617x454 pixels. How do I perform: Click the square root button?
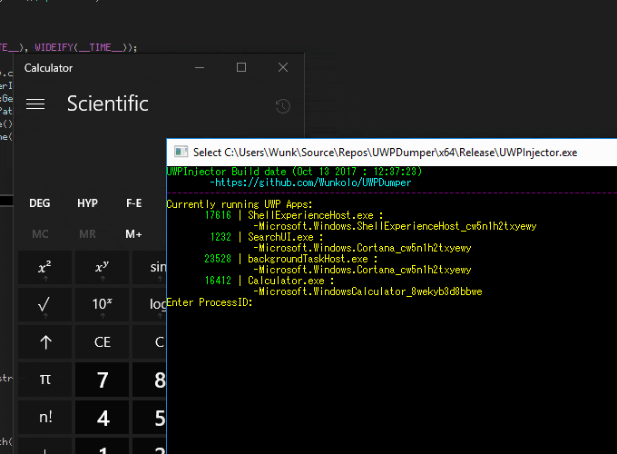tap(44, 304)
